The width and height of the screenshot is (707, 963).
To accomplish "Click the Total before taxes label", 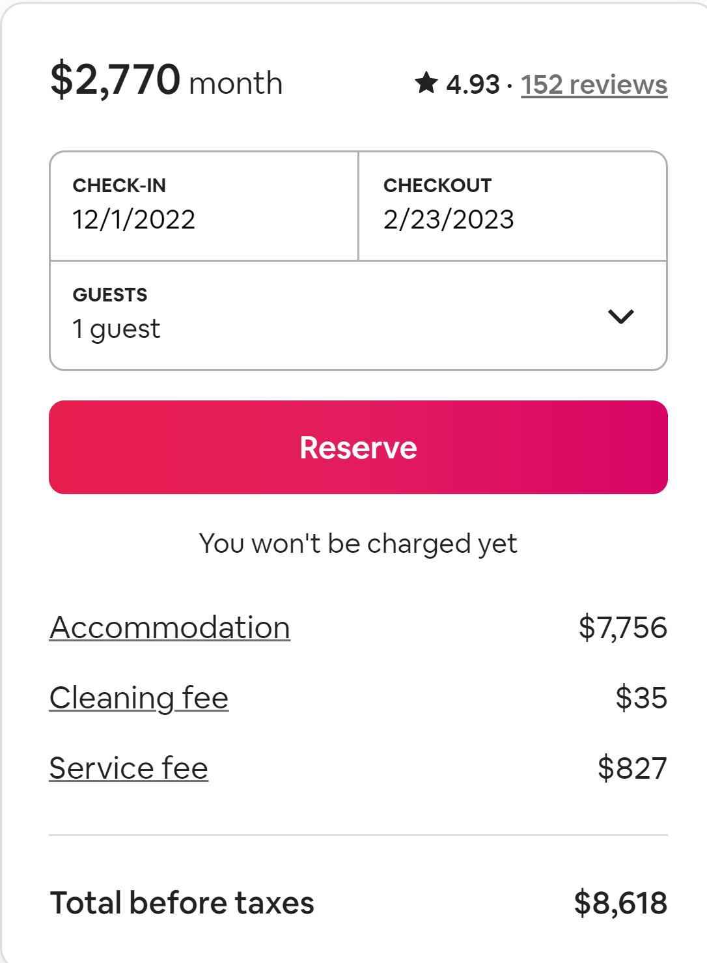I will [182, 903].
